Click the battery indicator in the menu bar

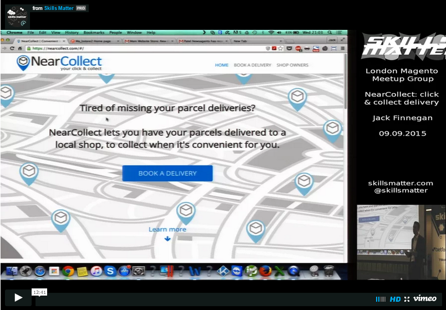tap(292, 32)
